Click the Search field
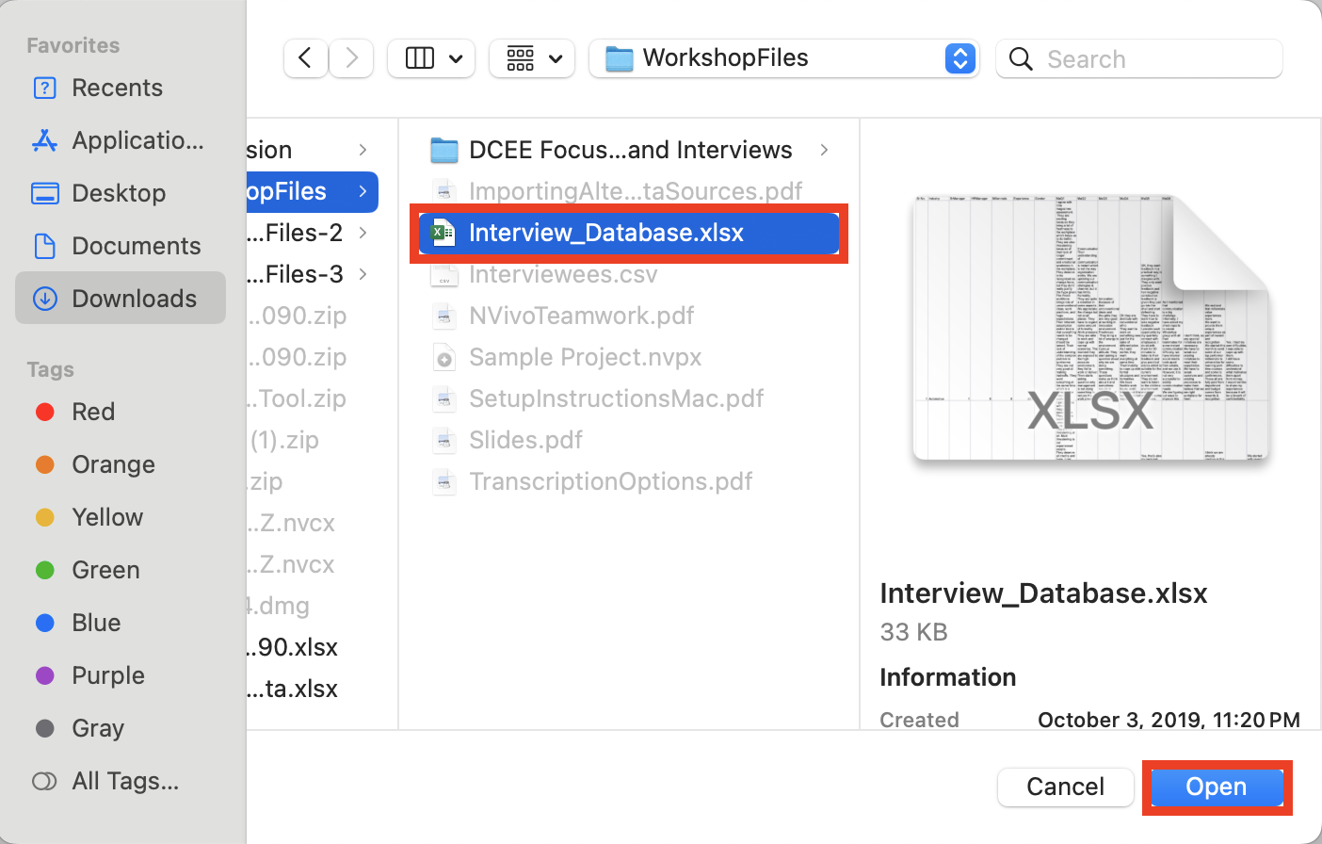 [1139, 58]
